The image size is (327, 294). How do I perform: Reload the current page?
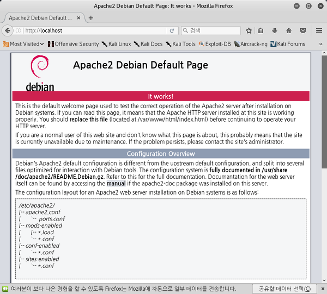click(x=172, y=31)
